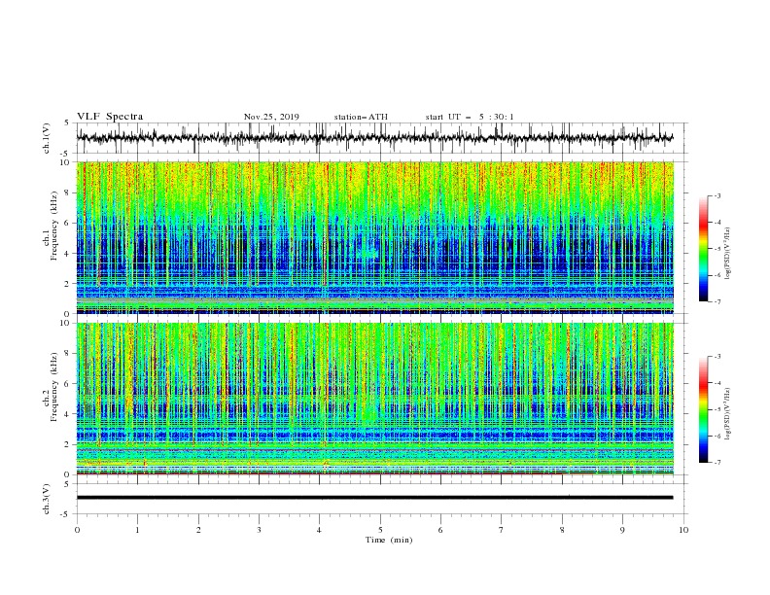Viewport: 770px width, 595px height.
Task: Click time axis tick label "1"
Action: tap(137, 530)
